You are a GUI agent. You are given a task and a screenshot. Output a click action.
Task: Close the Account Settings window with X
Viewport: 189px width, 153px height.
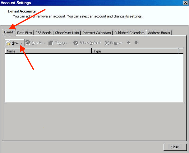tap(185, 3)
